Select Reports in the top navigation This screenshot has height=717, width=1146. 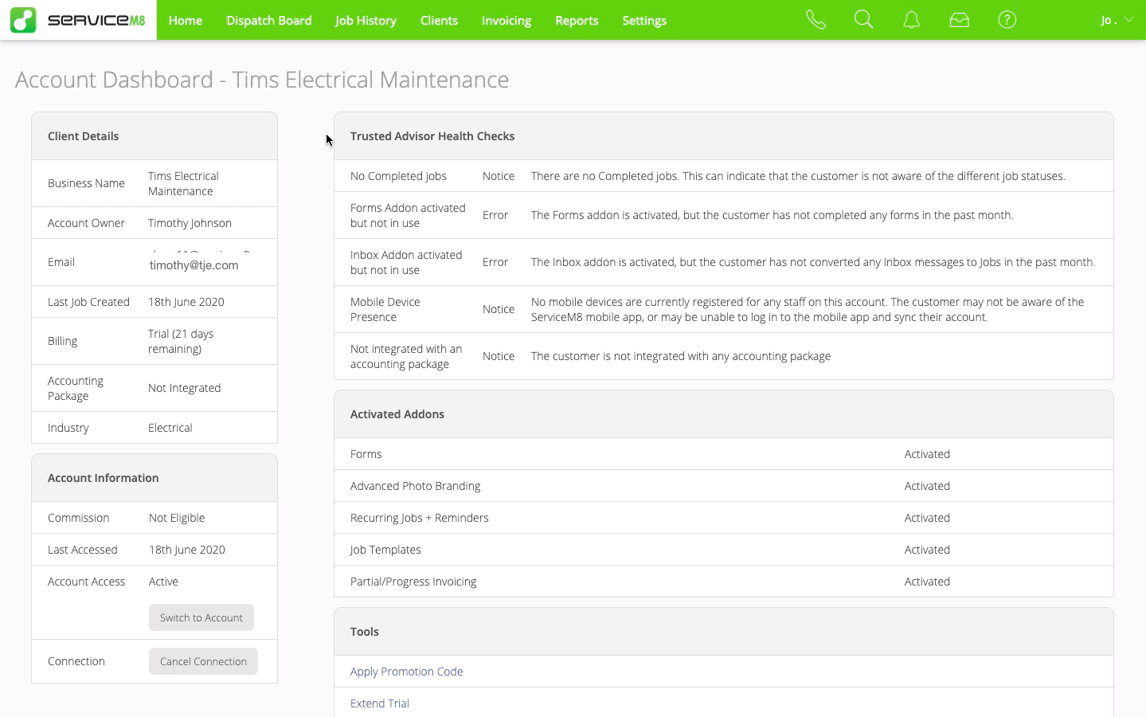point(576,21)
